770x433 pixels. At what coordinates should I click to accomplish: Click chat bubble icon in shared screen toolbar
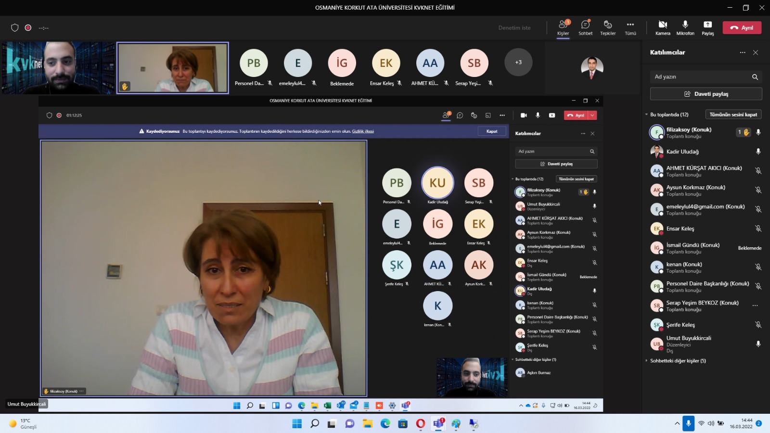click(x=460, y=115)
